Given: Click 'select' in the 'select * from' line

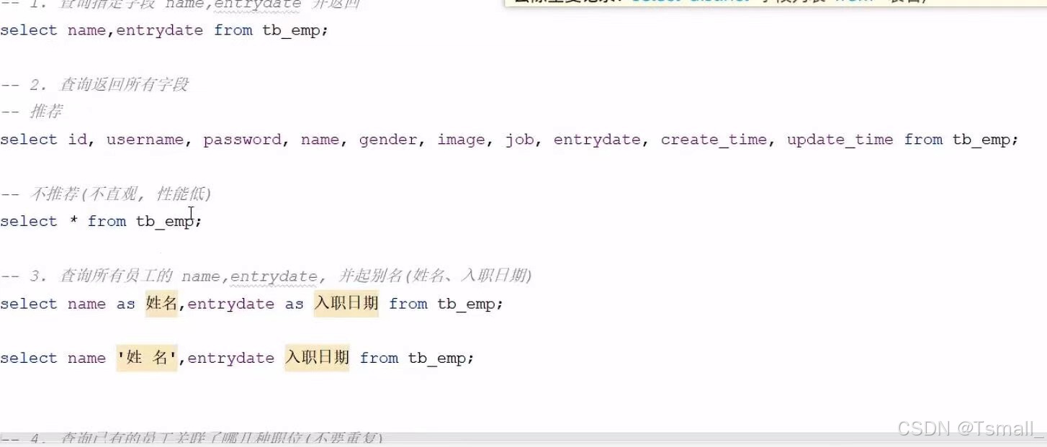Looking at the screenshot, I should point(29,221).
